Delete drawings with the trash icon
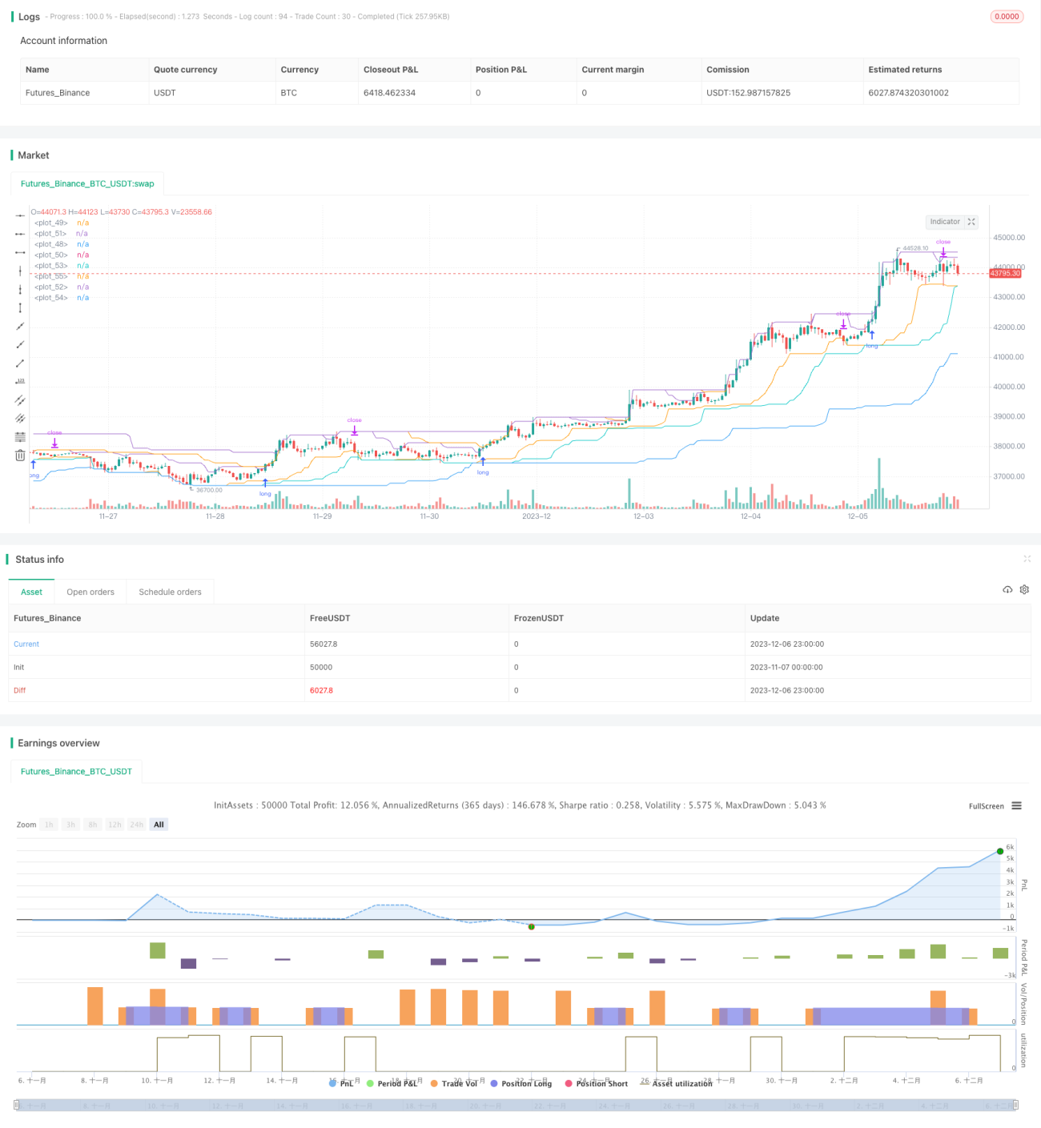Screen dimensions: 1041x1128 [x=20, y=456]
